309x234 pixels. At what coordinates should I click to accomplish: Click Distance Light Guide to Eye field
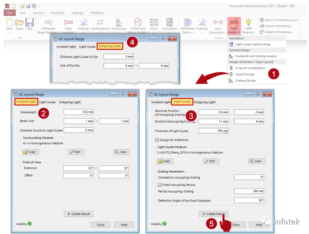point(118,57)
